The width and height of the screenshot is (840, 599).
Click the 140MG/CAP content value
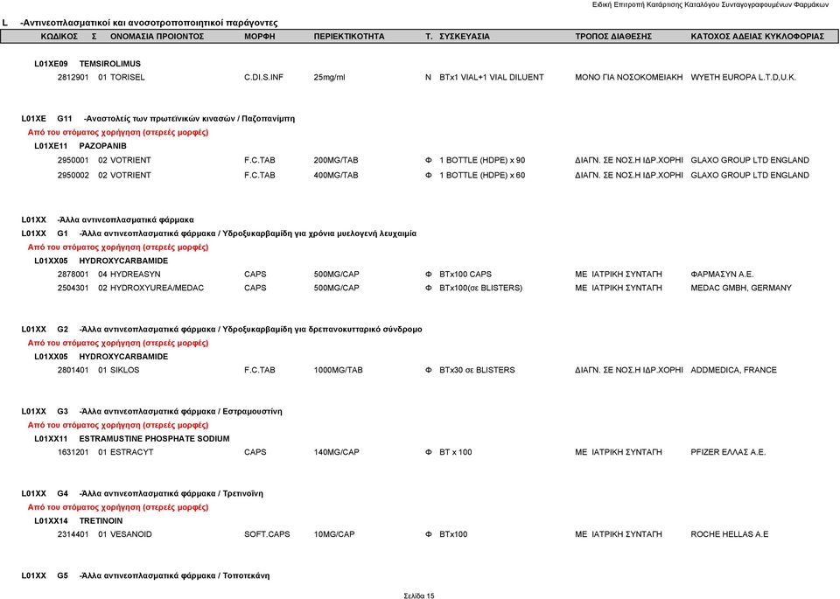click(336, 452)
